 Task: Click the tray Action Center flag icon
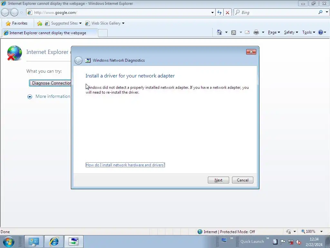click(283, 242)
